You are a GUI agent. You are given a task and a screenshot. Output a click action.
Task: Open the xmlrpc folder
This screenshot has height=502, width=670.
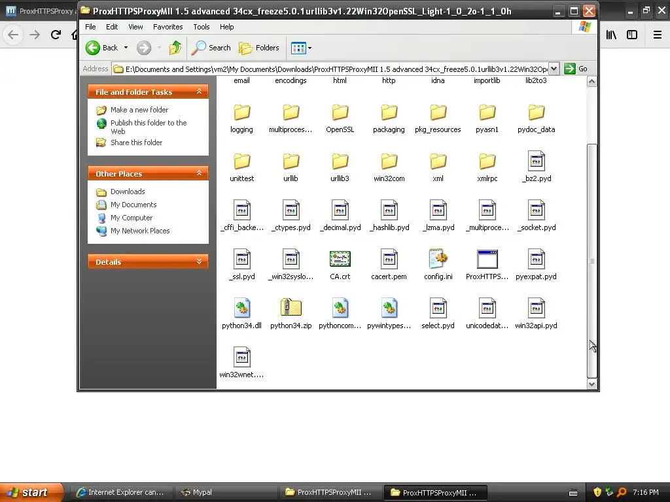(487, 168)
